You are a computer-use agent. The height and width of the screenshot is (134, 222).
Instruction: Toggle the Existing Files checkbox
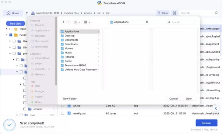pyautogui.click(x=11, y=35)
